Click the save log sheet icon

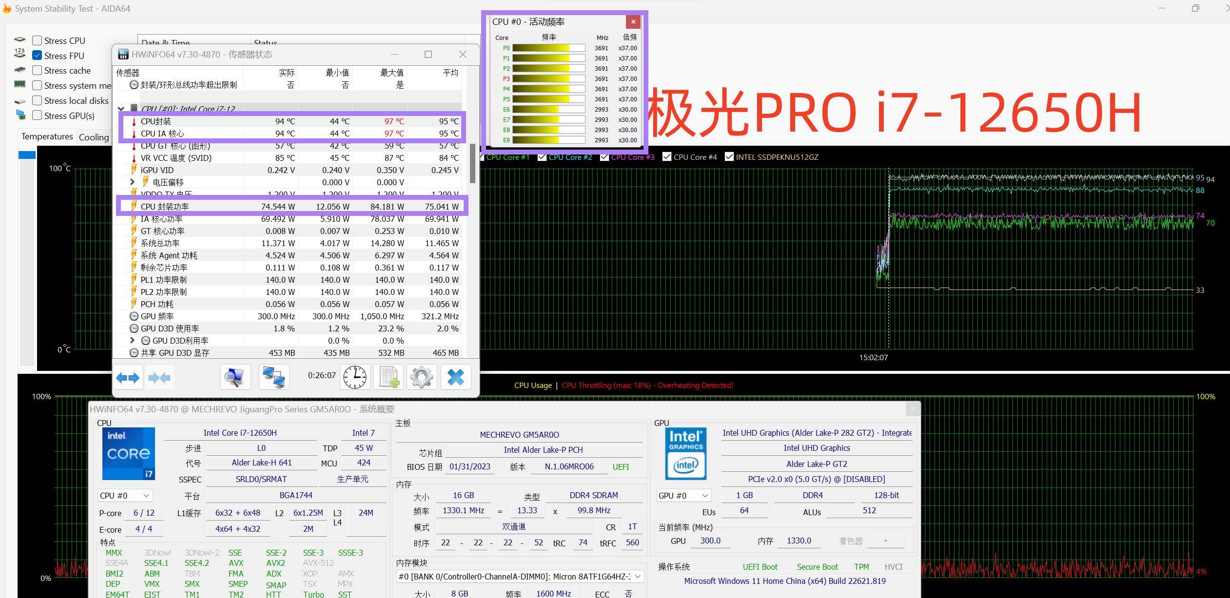[x=389, y=377]
